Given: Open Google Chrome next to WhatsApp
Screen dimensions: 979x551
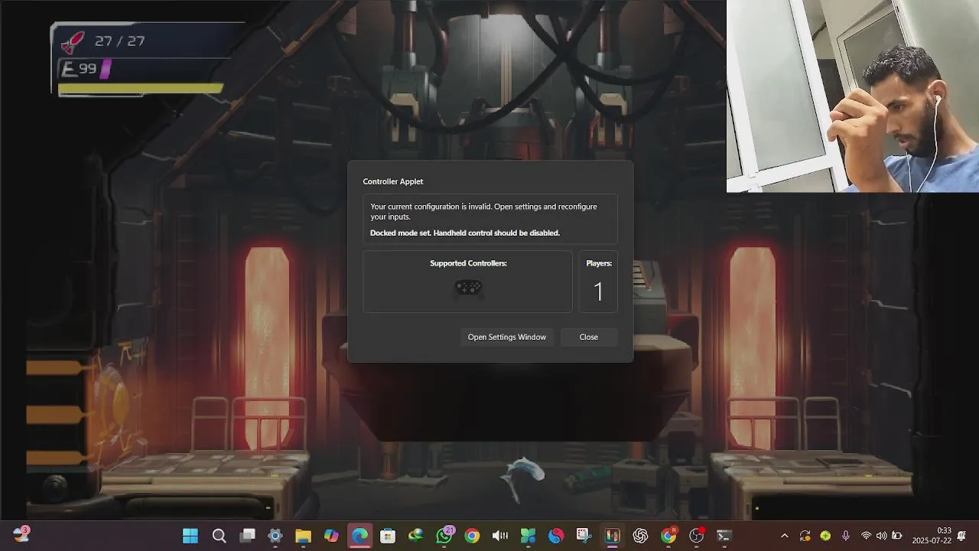Looking at the screenshot, I should 472,536.
